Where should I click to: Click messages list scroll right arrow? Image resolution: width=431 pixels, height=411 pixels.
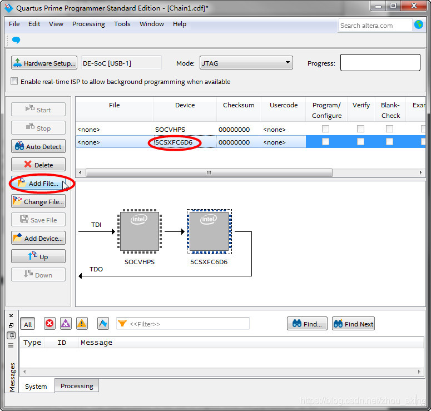pos(419,372)
